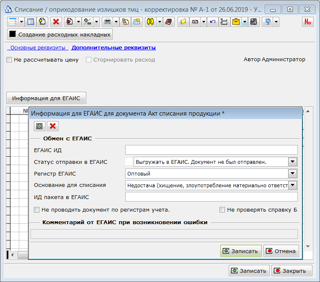This screenshot has height=282, width=320.
Task: Click refresh icon in ЕГАИС dialog
Action: click(x=39, y=126)
